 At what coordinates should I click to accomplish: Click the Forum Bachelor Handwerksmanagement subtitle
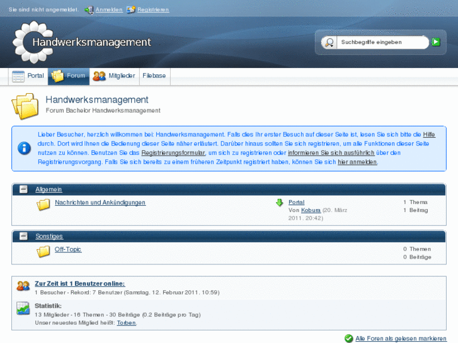(x=103, y=111)
